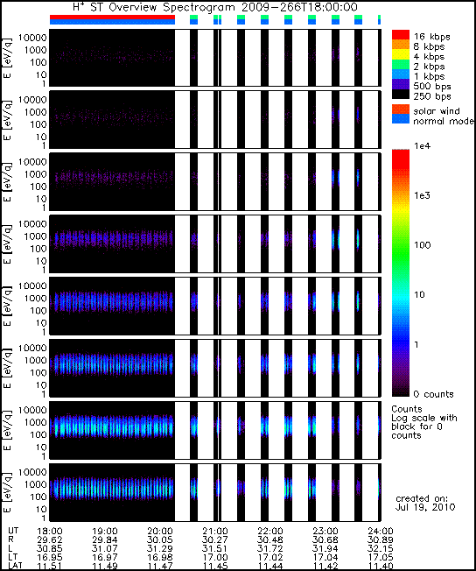Click the normal mode blue swatch

400,119
